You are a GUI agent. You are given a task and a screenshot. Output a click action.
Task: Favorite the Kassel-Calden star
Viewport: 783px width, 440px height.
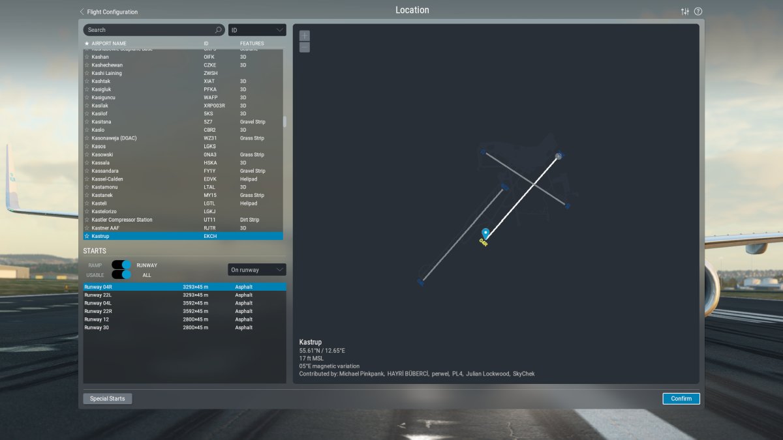[x=87, y=179]
